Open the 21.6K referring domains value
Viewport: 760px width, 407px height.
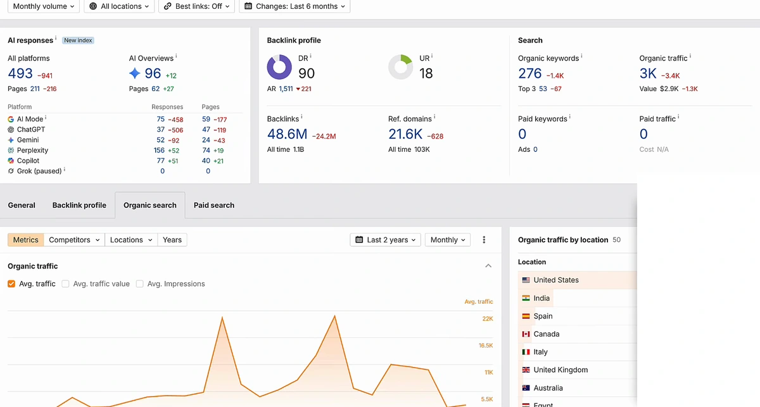(x=405, y=134)
